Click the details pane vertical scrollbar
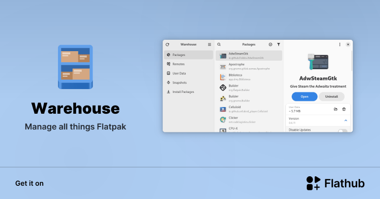 point(352,62)
